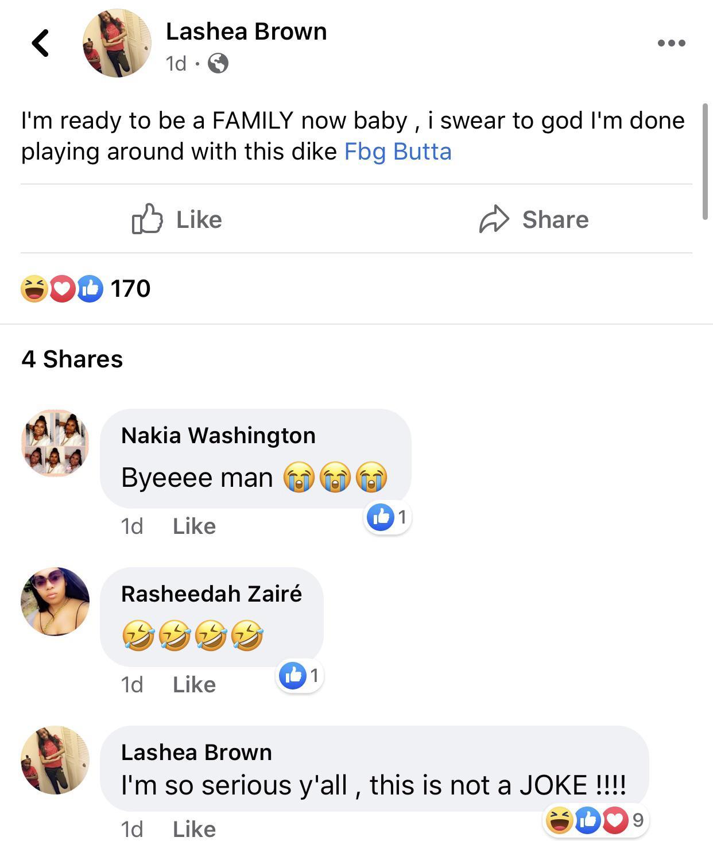The height and width of the screenshot is (841, 713).
Task: Like Lashea Brown's 'so serious' comment
Action: click(x=194, y=829)
